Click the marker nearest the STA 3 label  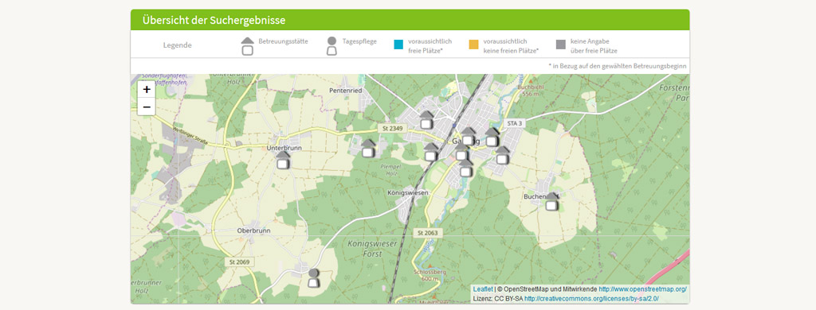pos(492,137)
